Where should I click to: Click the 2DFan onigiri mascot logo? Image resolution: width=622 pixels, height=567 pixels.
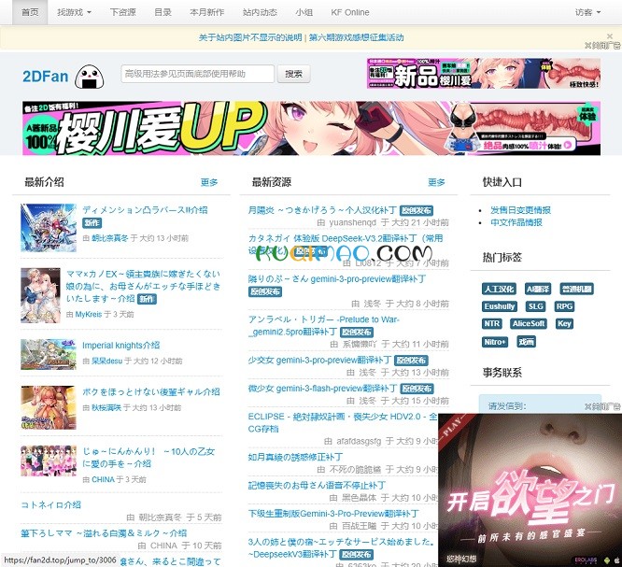(x=90, y=77)
